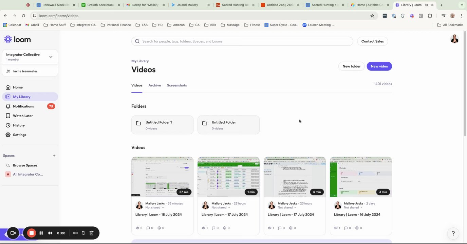The height and width of the screenshot is (244, 467).
Task: Click Invite teammates
Action: coord(25,71)
